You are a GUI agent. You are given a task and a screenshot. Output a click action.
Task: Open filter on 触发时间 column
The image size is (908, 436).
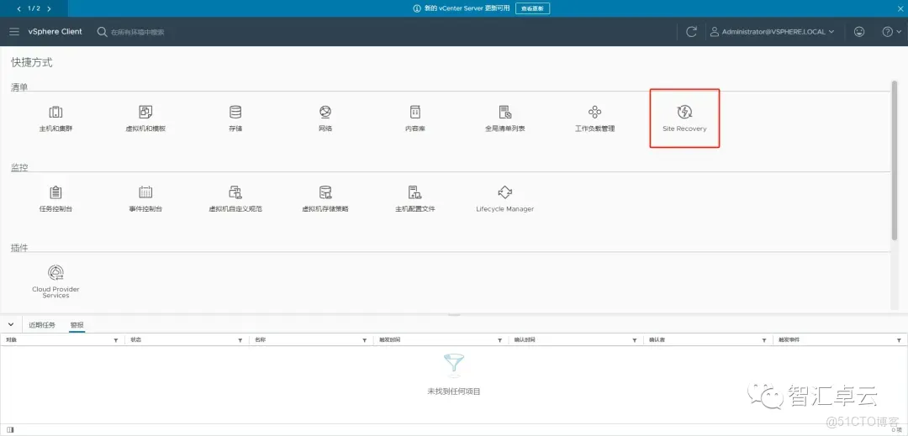(x=499, y=340)
